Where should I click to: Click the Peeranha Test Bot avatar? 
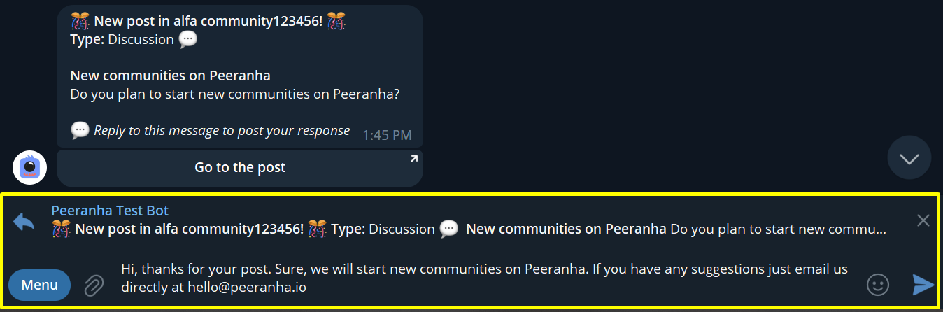(30, 167)
